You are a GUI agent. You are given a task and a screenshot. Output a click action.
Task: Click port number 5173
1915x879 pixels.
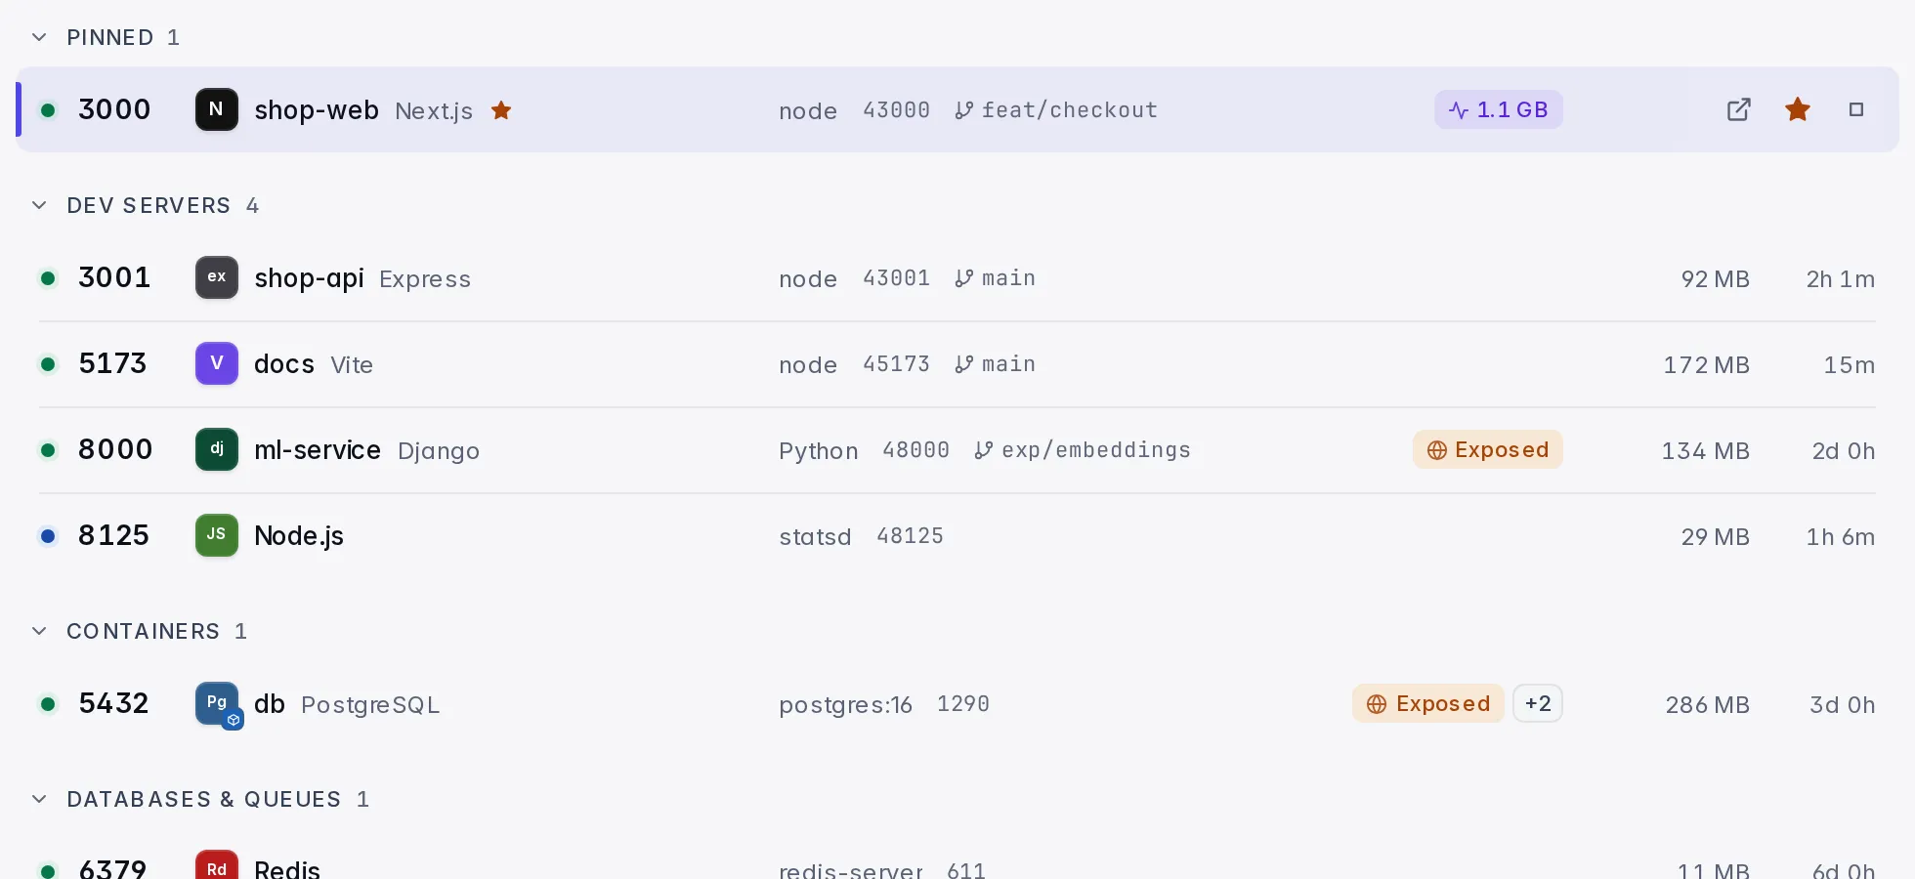coord(112,363)
